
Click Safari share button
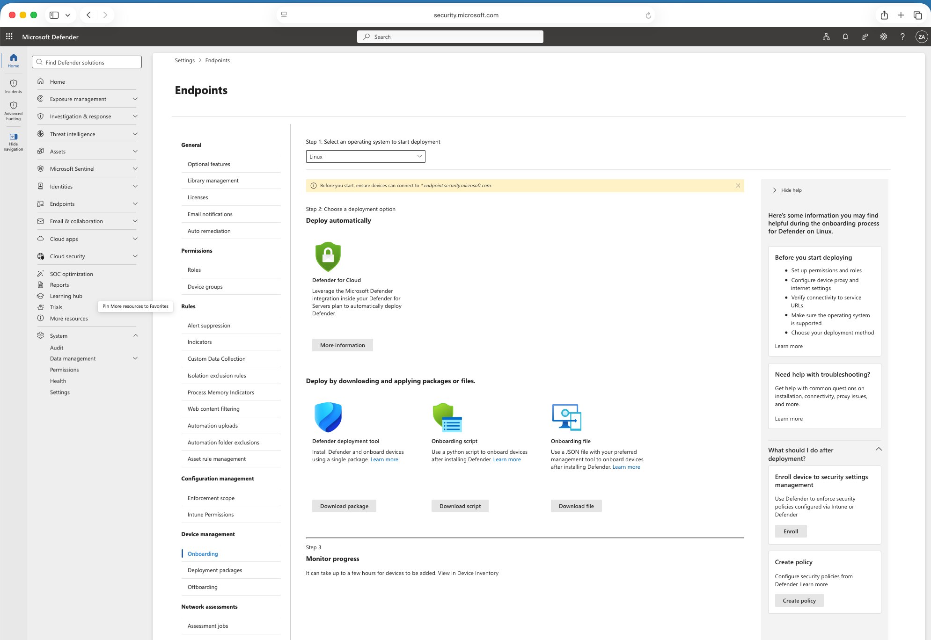pos(884,15)
